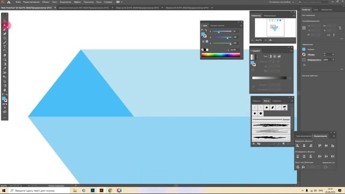Click the color spectrum bar
345x194 pixels.
220,55
